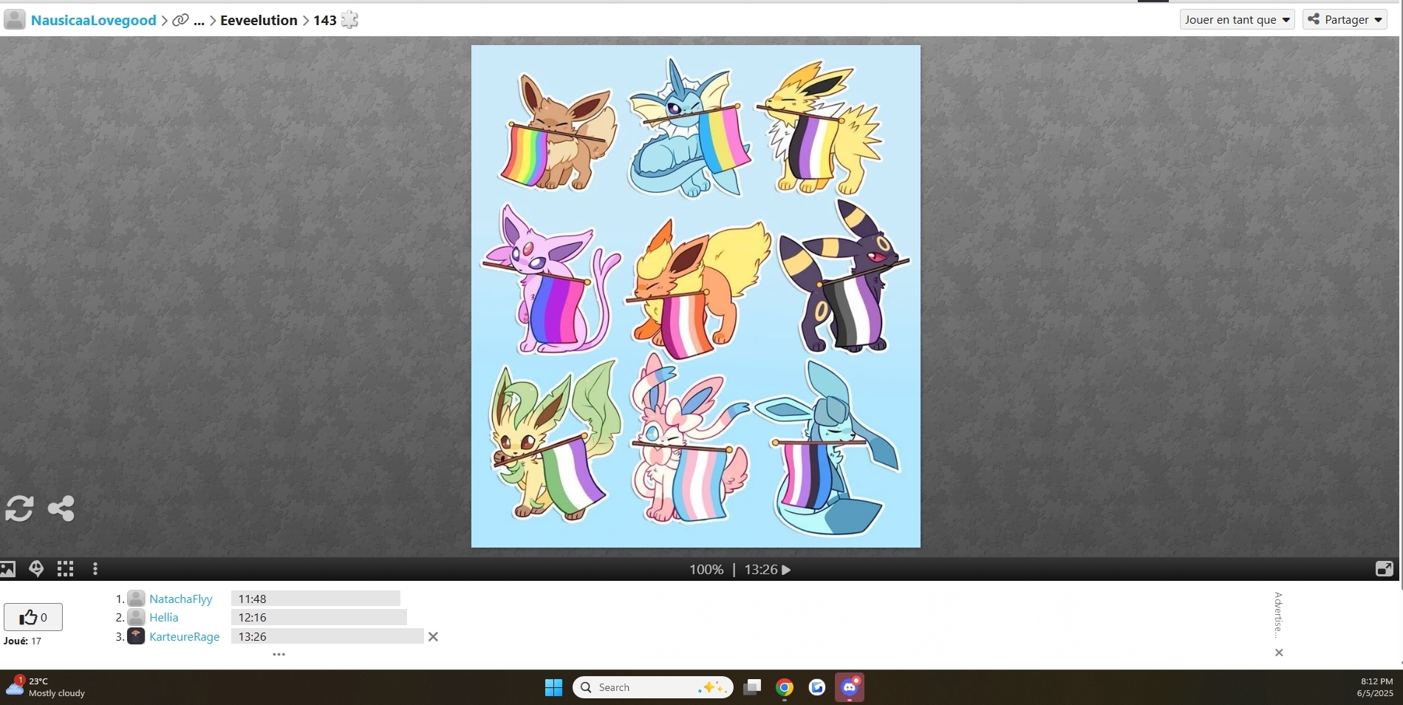The image size is (1403, 705).
Task: Click the chain link icon in breadcrumb
Action: (180, 20)
